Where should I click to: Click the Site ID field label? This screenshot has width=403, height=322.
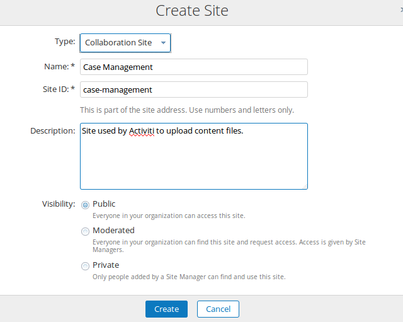[59, 89]
